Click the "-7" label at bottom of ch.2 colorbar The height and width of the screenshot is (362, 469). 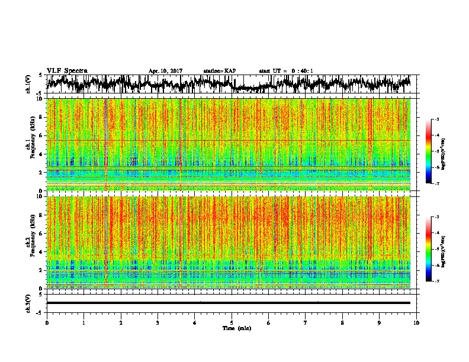click(x=436, y=281)
